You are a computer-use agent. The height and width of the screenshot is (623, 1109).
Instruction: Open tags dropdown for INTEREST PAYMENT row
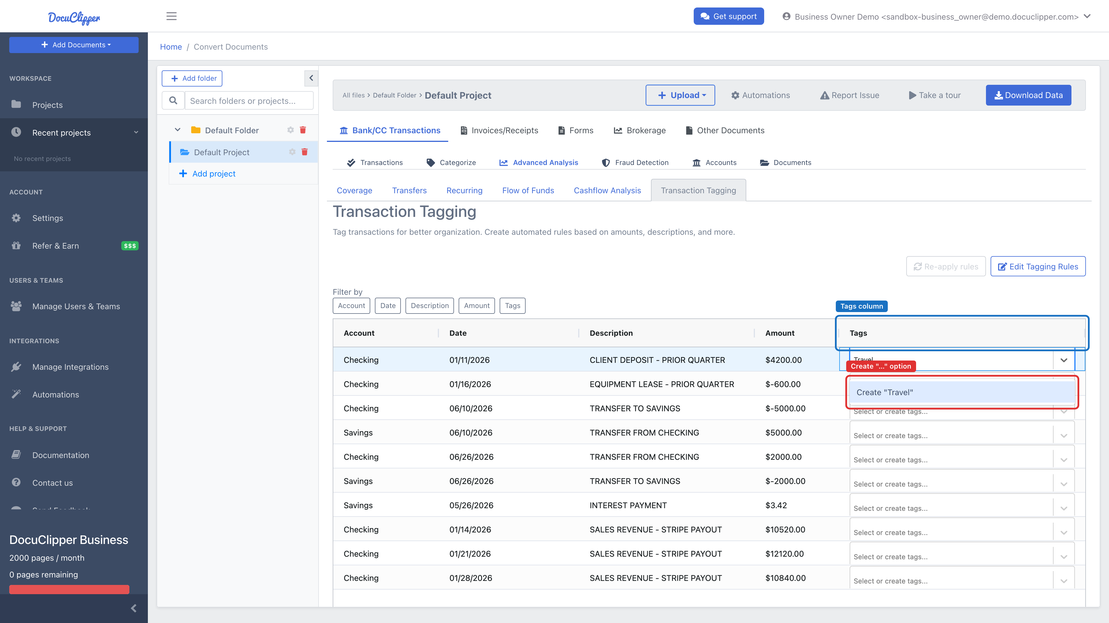(x=1064, y=508)
